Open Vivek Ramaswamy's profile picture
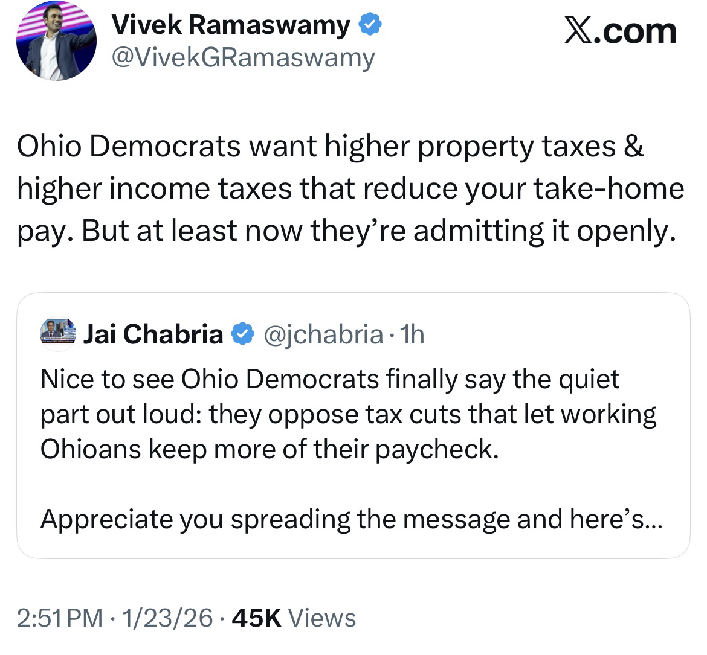707x655 pixels. click(56, 42)
